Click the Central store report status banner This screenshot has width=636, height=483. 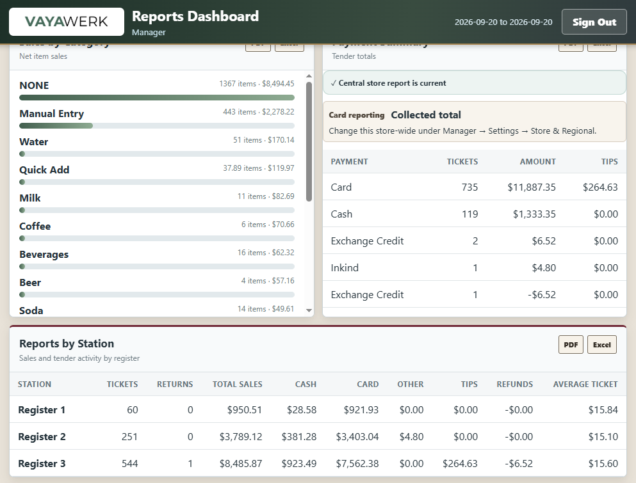pyautogui.click(x=474, y=83)
